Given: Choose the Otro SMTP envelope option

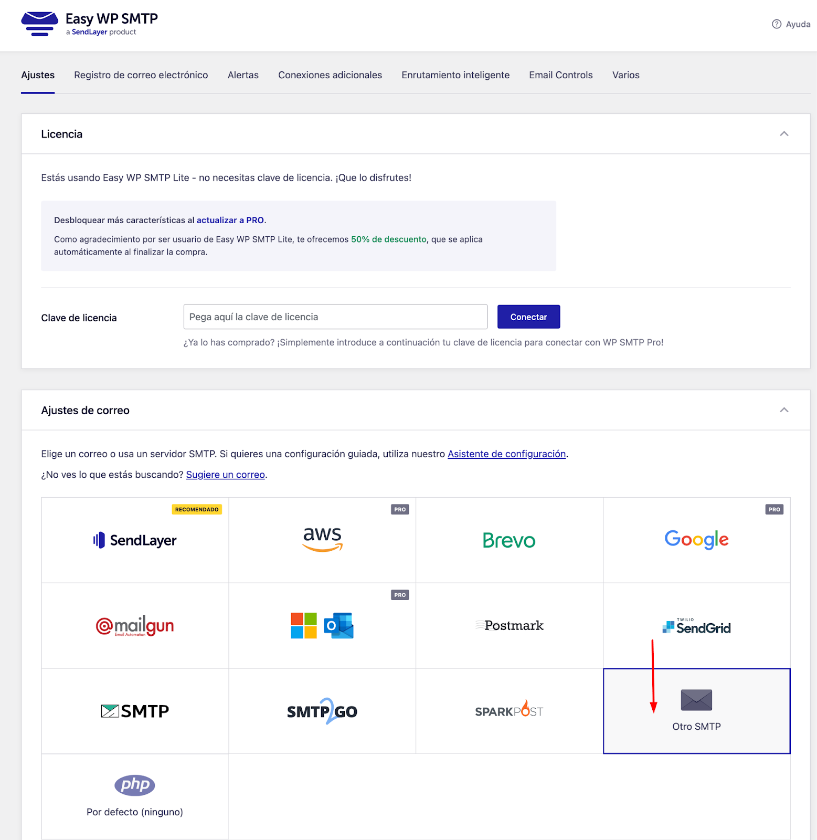Looking at the screenshot, I should [696, 711].
